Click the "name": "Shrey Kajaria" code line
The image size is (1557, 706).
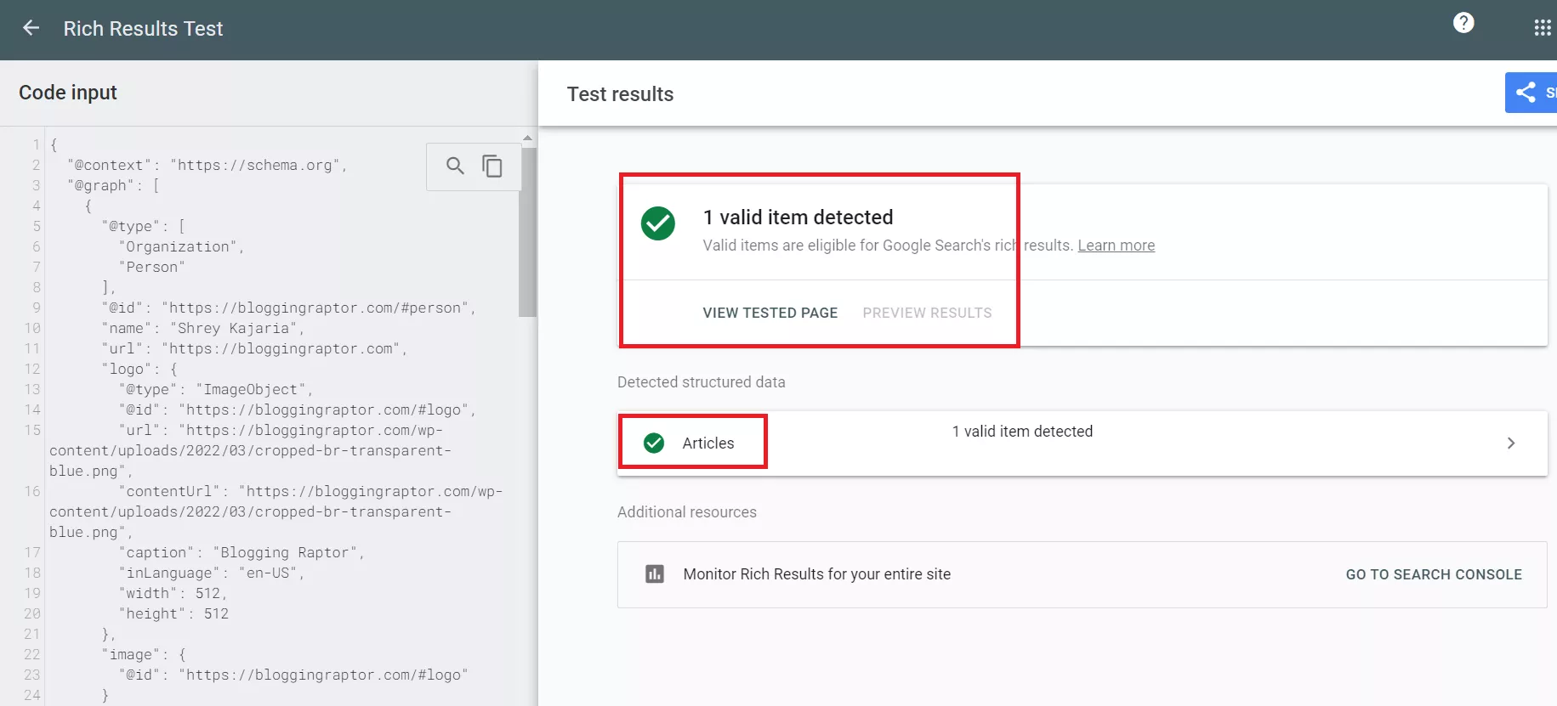202,328
